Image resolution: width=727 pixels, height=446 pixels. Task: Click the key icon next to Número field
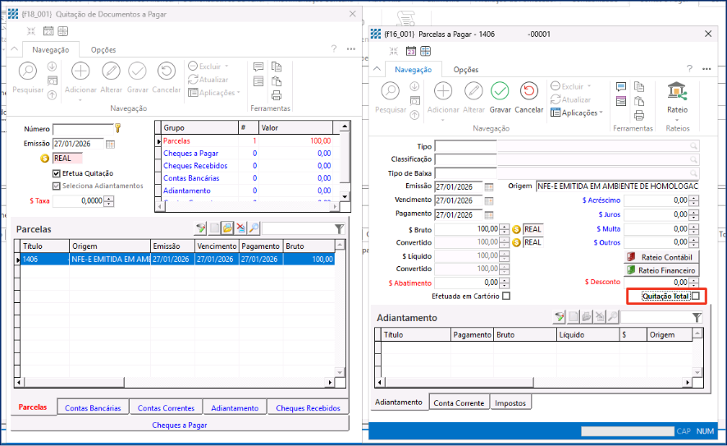[x=118, y=128]
